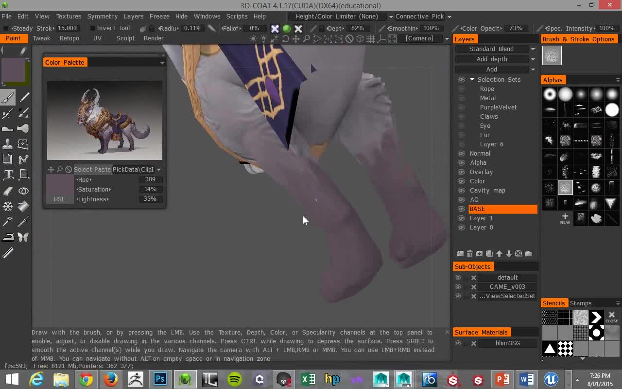The image size is (622, 389).
Task: Choose the Text tool (T icon)
Action: pos(8,175)
